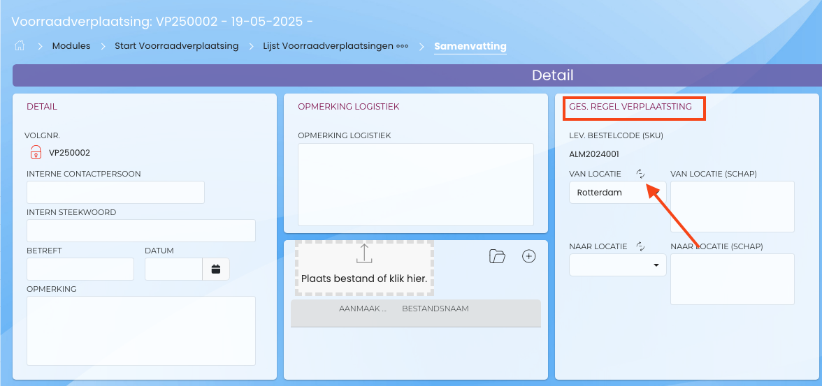Image resolution: width=822 pixels, height=386 pixels.
Task: Click the refresh icon beside Van Locatie
Action: click(640, 173)
